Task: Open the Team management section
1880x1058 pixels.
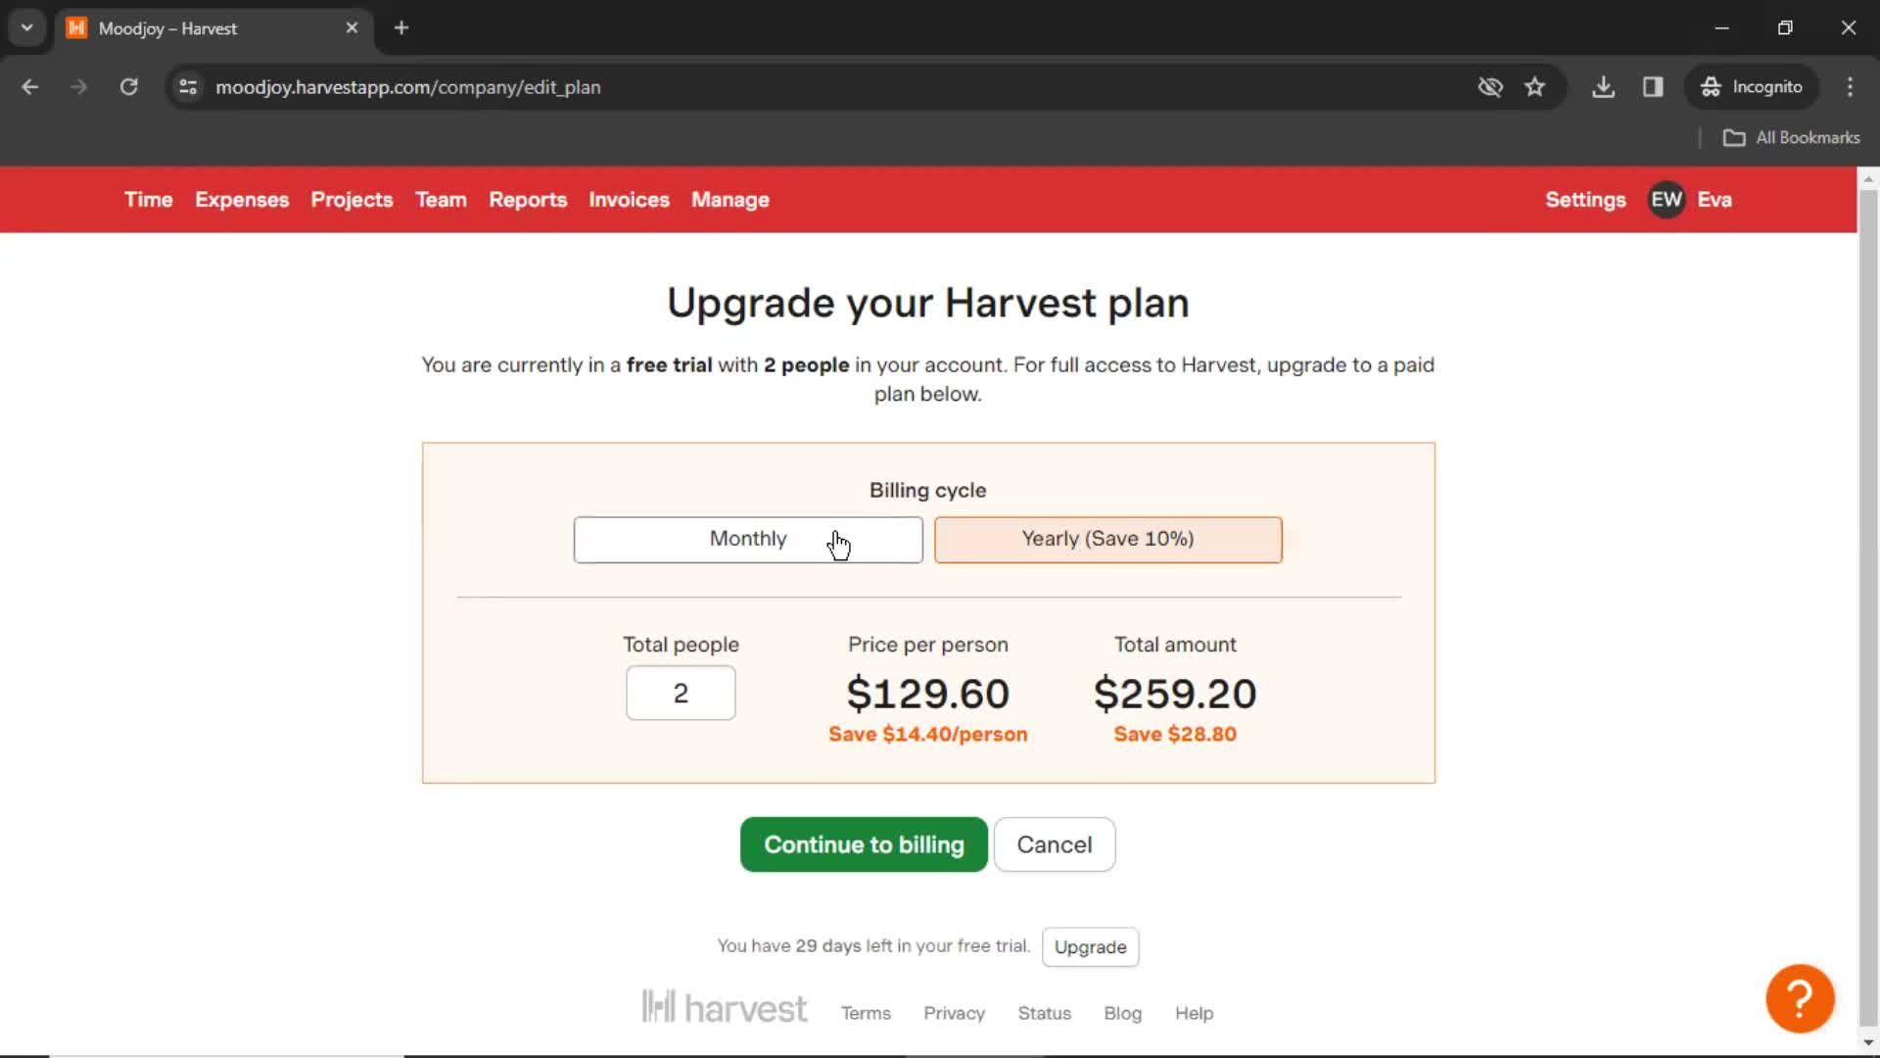Action: tap(441, 199)
